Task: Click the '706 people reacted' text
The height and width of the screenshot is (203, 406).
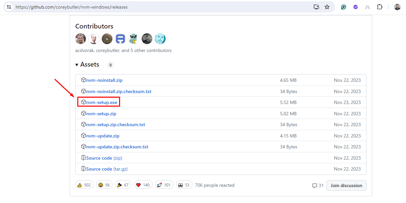Action: coord(215,185)
